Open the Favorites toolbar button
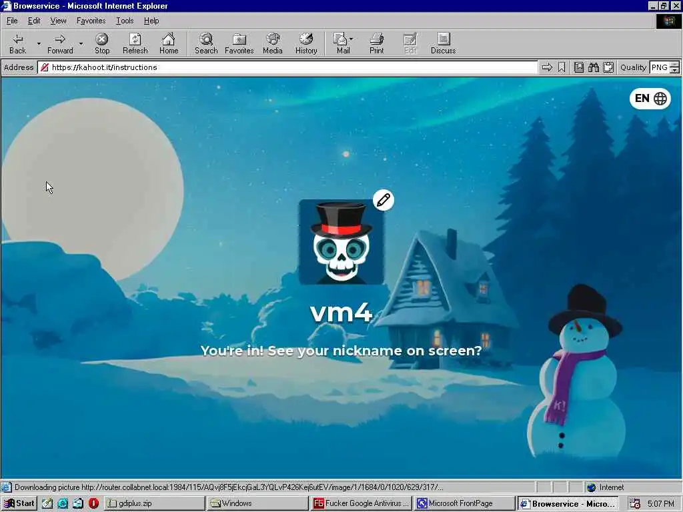Viewport: 683px width, 512px height. [239, 43]
